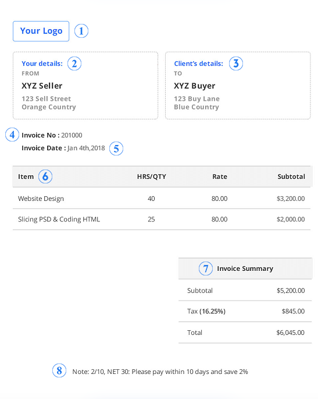Click the HRS/QTY column header

point(152,176)
